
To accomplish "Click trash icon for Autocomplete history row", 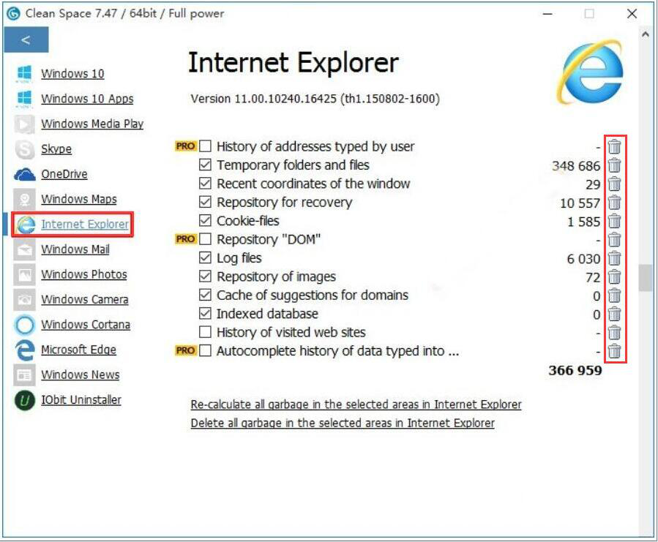I will point(614,350).
